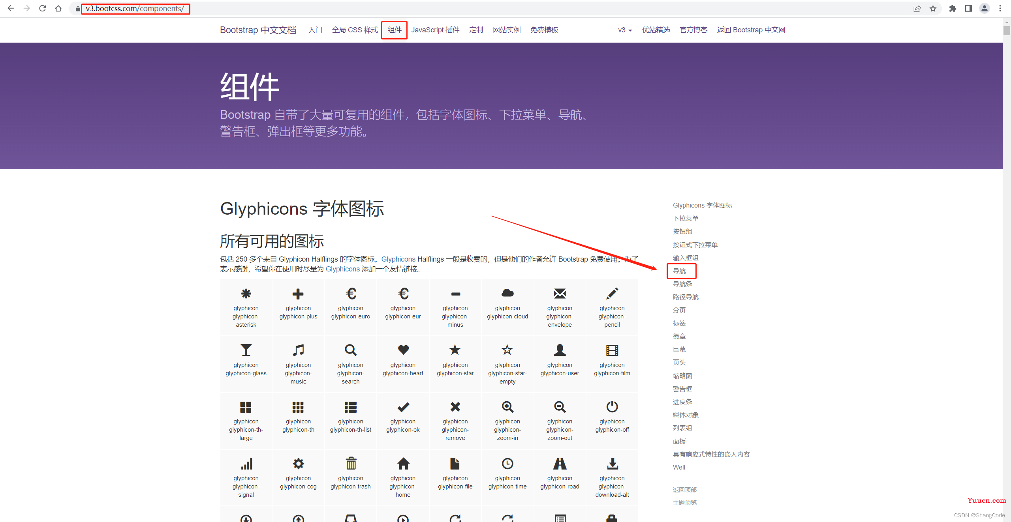Click the glyphicon-glass icon

click(x=246, y=350)
